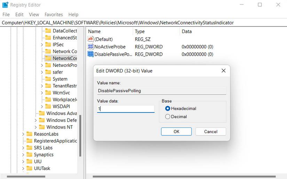The height and width of the screenshot is (179, 287).
Task: Click the UIU tree item label
Action: [x=38, y=161]
